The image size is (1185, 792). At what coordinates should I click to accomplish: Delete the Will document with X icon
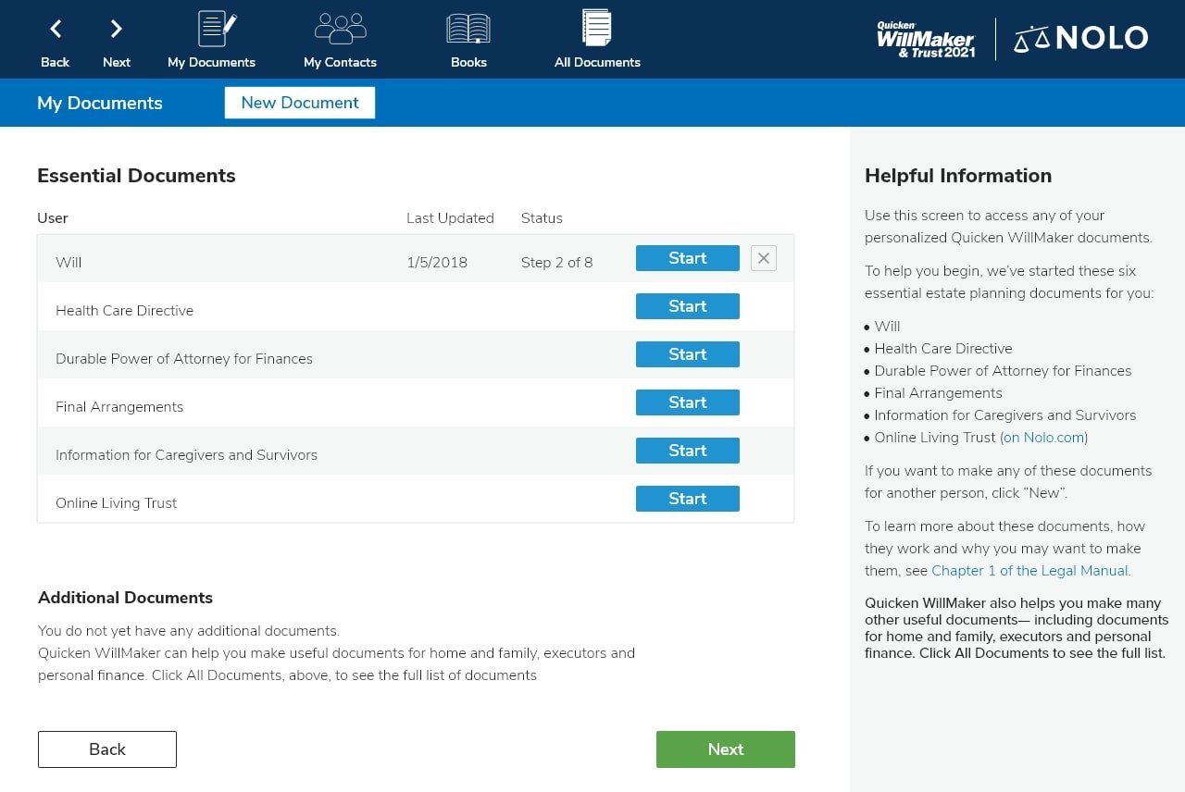pyautogui.click(x=764, y=259)
